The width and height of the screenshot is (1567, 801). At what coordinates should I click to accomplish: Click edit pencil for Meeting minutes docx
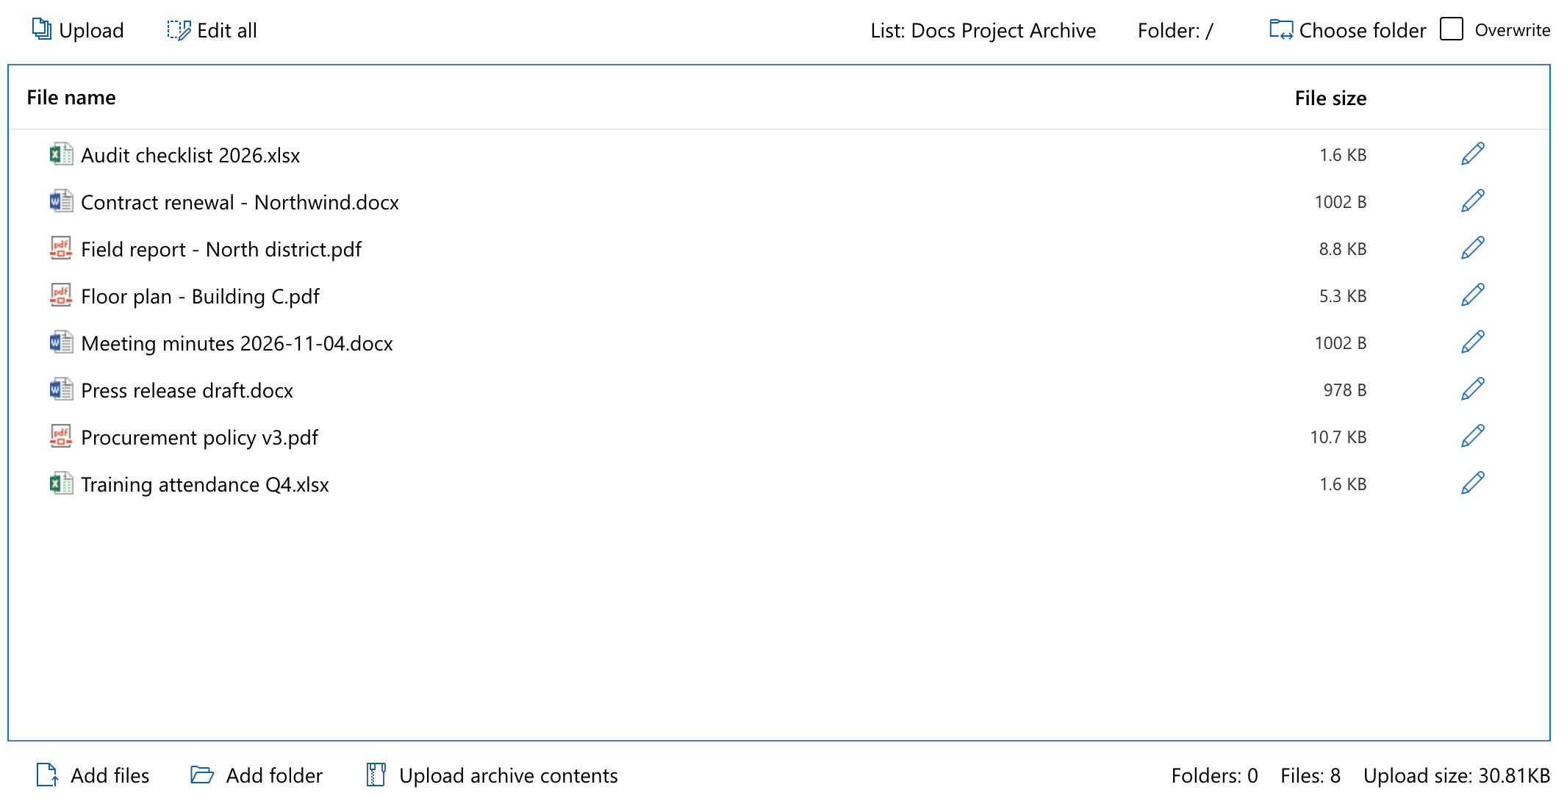[x=1473, y=342]
